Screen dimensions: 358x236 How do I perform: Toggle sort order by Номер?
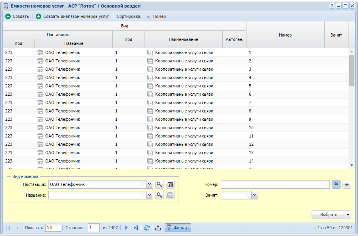156,16
